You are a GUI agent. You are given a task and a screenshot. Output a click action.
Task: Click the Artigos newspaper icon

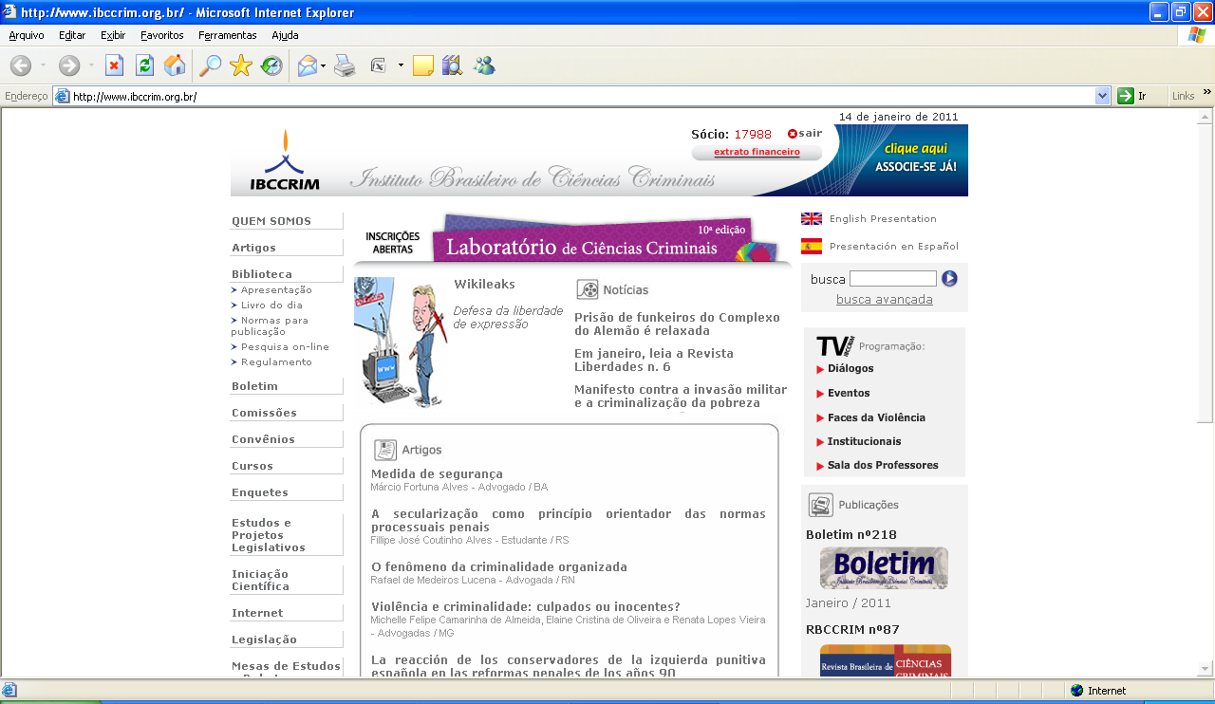click(385, 450)
